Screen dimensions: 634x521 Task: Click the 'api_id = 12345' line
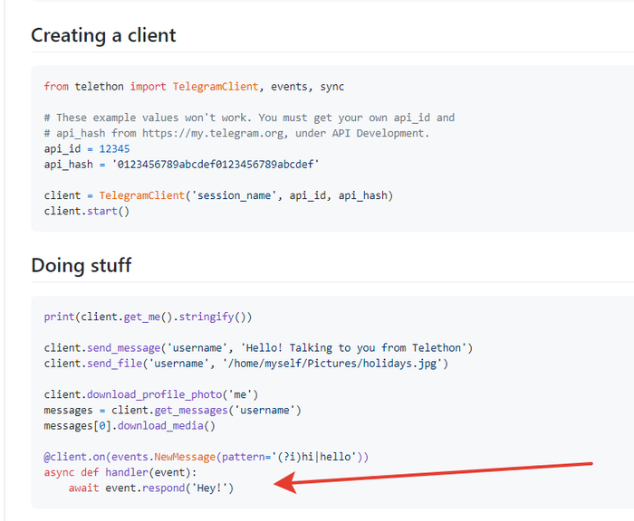pyautogui.click(x=87, y=148)
